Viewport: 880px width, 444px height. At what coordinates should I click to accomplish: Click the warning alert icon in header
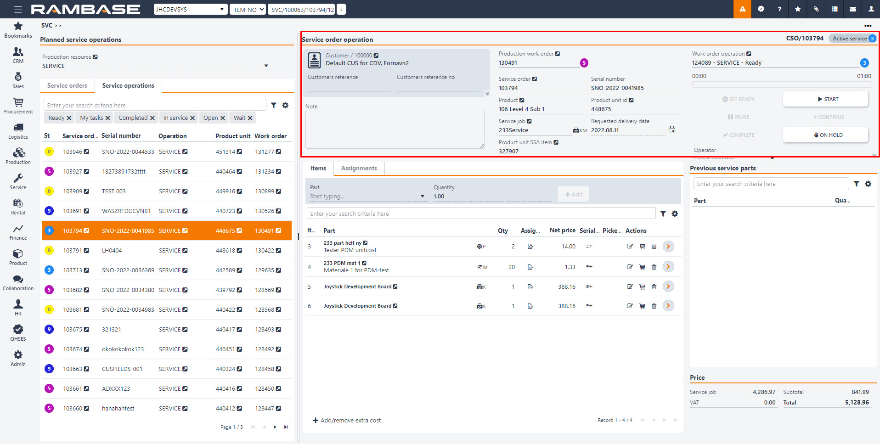click(x=742, y=9)
